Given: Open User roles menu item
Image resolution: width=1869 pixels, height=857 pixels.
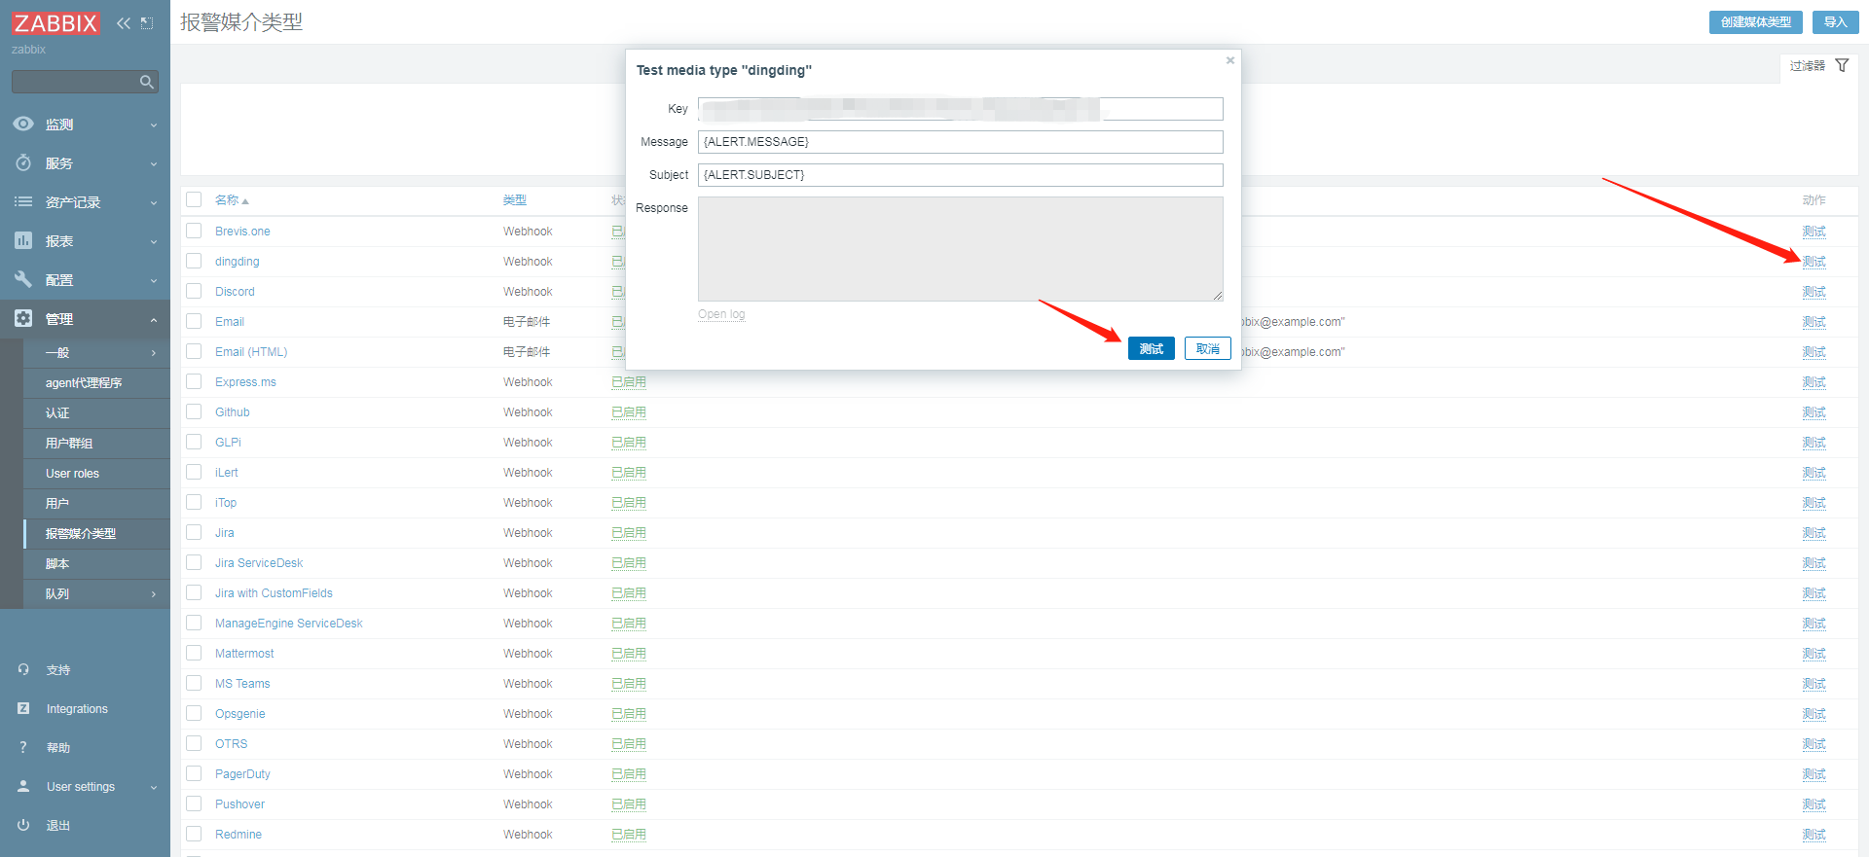Looking at the screenshot, I should coord(96,473).
